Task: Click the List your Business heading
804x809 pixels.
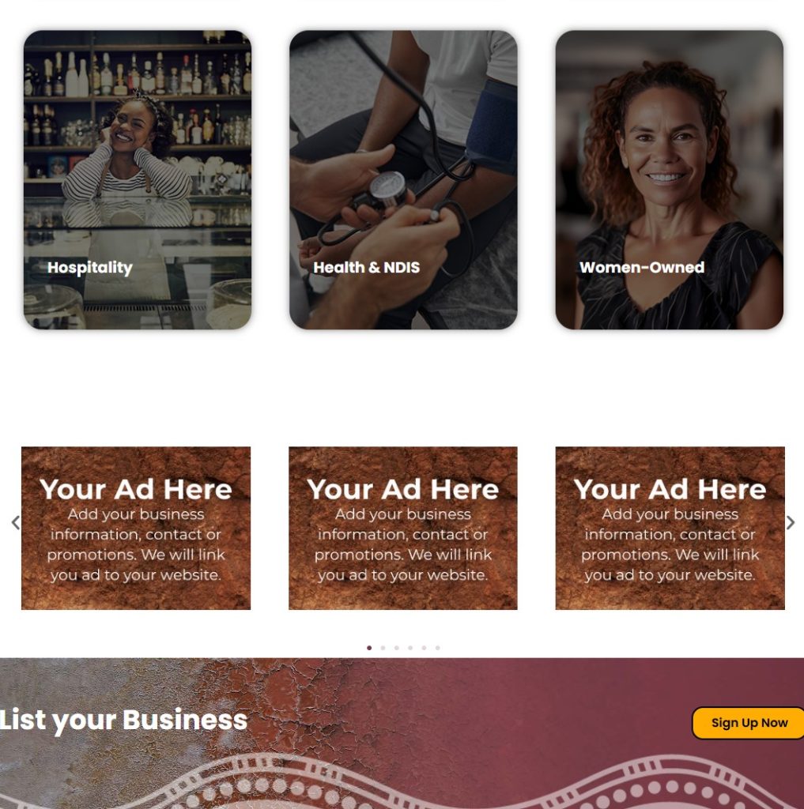Action: click(x=123, y=720)
